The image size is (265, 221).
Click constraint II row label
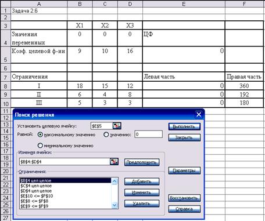click(39, 95)
